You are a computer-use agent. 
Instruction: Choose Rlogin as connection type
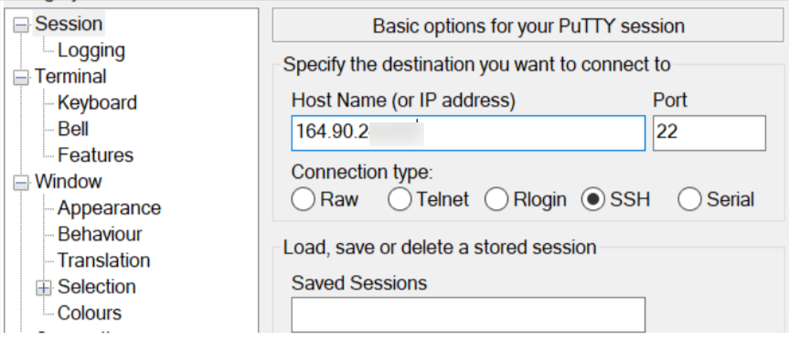point(496,199)
